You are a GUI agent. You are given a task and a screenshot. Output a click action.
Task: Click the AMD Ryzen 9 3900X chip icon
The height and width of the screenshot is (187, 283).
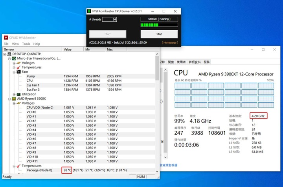coord(14,99)
